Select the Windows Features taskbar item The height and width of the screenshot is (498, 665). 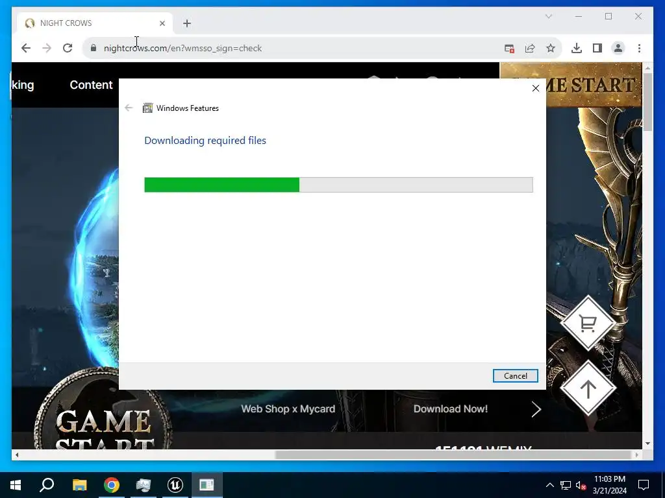click(x=207, y=485)
